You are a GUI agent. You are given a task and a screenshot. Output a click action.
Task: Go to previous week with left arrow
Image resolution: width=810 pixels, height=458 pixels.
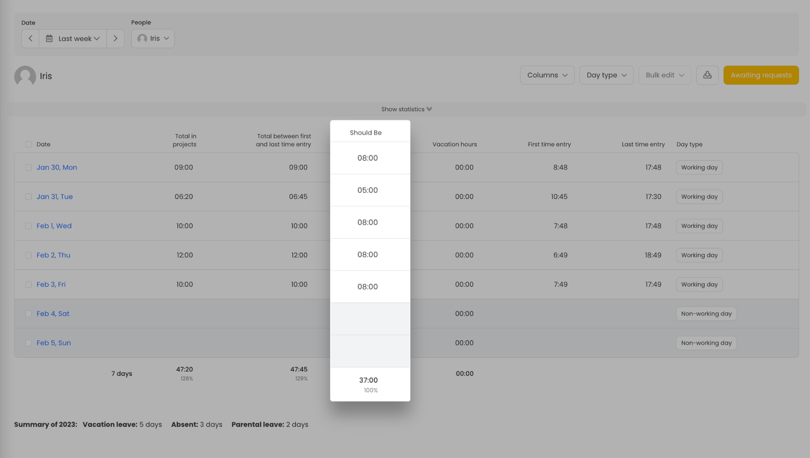(x=30, y=38)
